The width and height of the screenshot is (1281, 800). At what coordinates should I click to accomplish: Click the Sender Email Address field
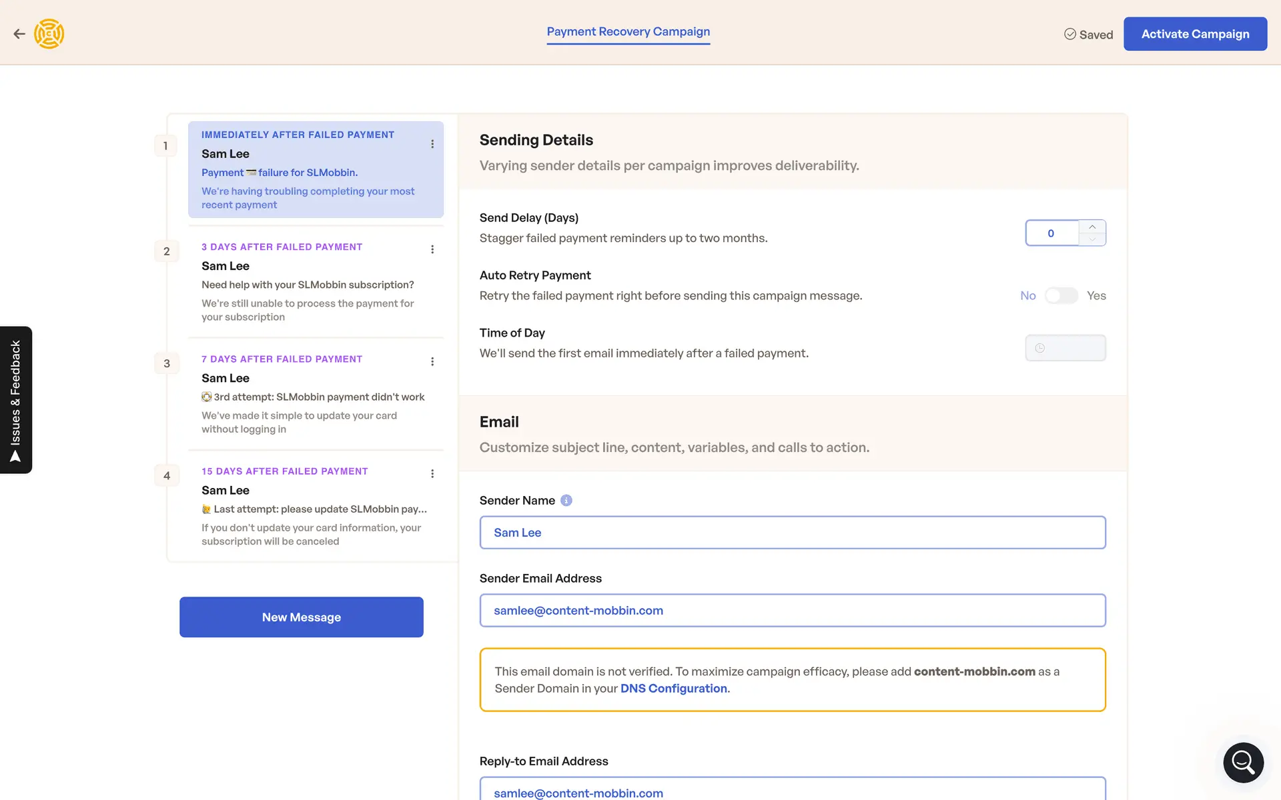pyautogui.click(x=792, y=611)
